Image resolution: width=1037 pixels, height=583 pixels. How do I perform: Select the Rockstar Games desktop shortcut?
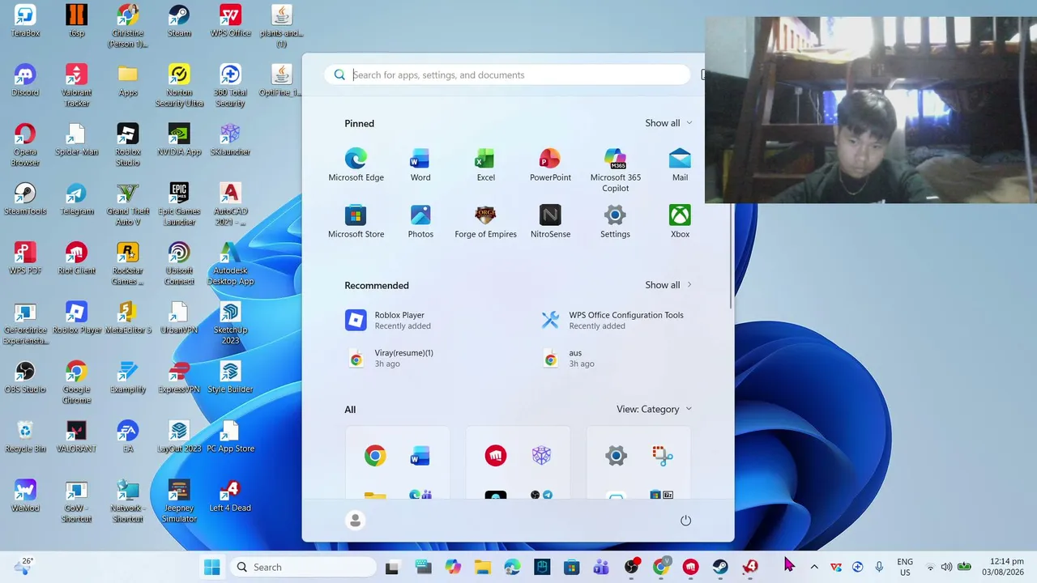coord(128,263)
